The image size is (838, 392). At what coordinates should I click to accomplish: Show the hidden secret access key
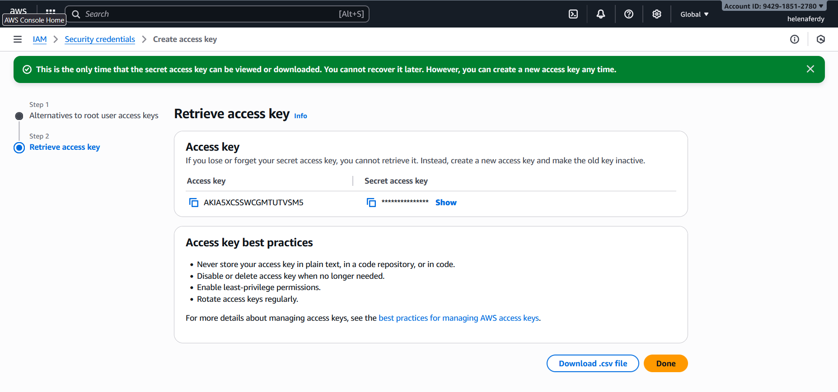click(446, 203)
